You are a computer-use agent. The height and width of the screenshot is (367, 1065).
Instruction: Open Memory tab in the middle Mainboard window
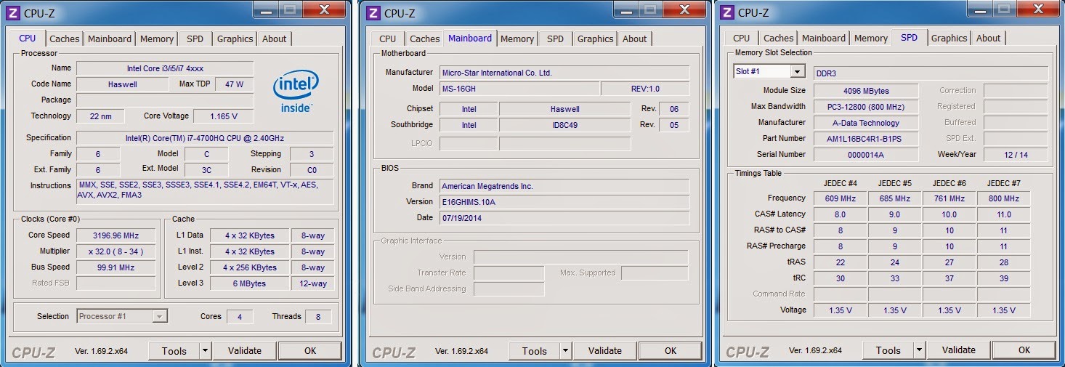pyautogui.click(x=517, y=39)
